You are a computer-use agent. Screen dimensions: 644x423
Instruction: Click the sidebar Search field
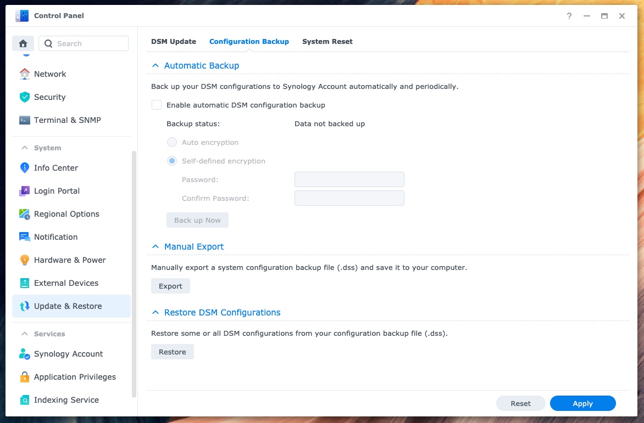click(x=84, y=43)
